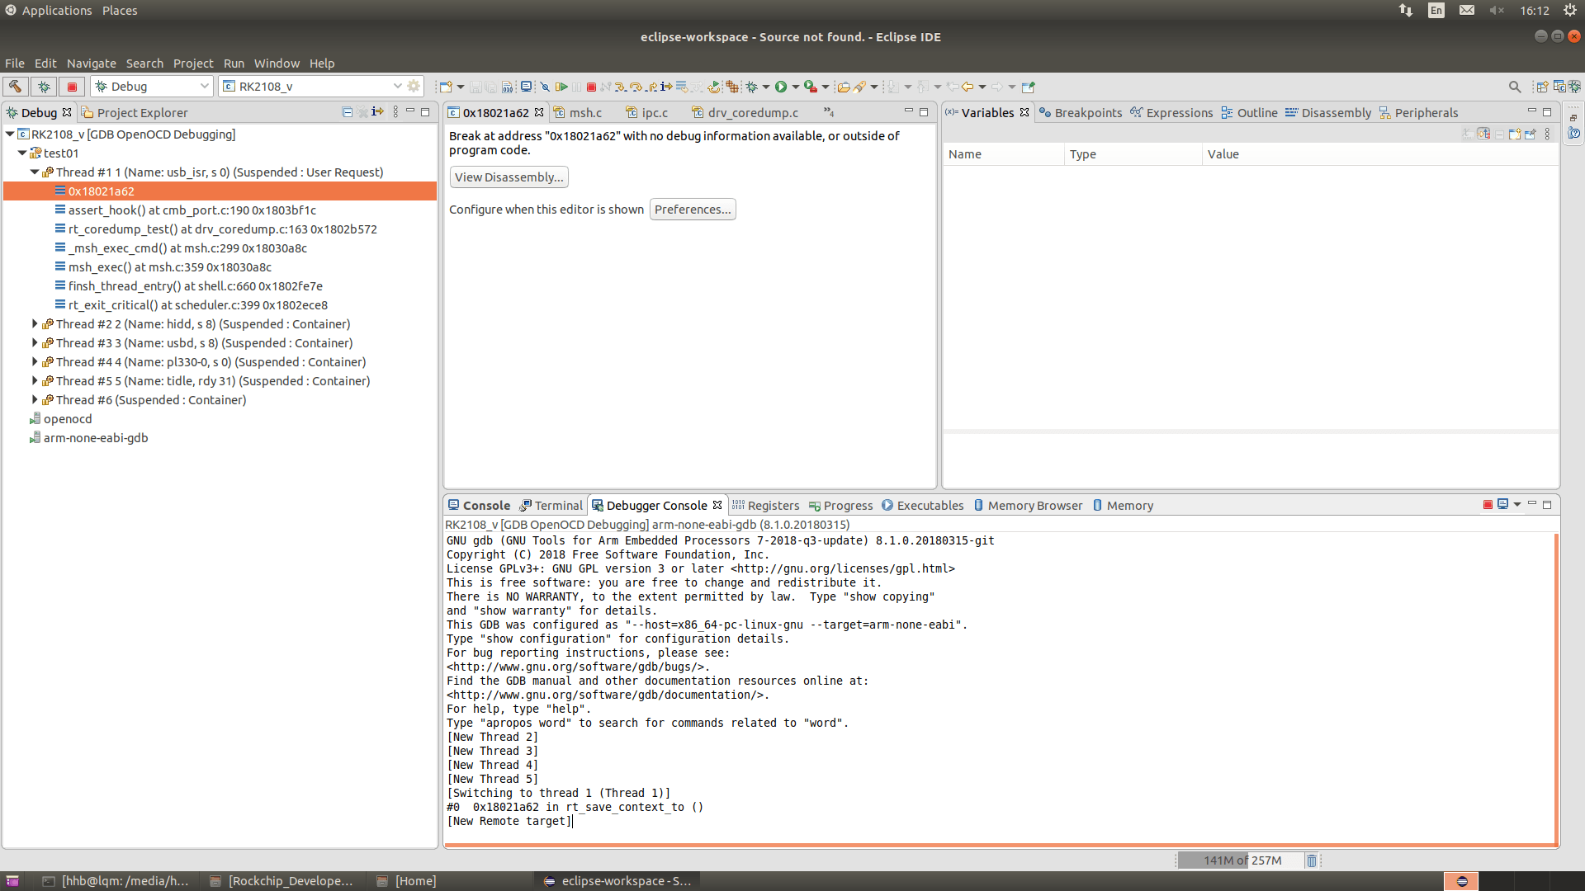Open the Variables view menu
The width and height of the screenshot is (1585, 891).
tap(1548, 134)
